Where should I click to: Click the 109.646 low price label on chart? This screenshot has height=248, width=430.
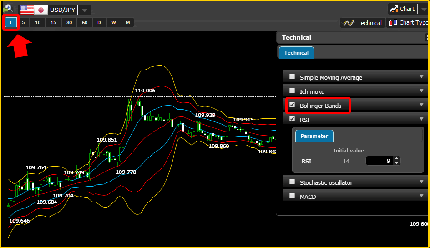[x=20, y=221]
